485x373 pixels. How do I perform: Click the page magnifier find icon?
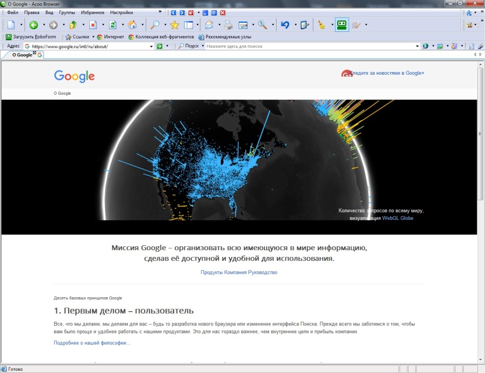[x=471, y=46]
